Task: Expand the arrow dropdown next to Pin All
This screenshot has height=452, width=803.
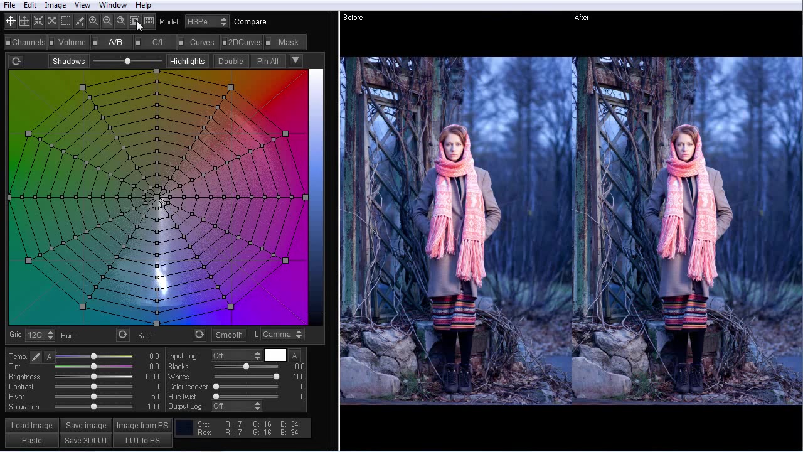Action: pos(295,61)
